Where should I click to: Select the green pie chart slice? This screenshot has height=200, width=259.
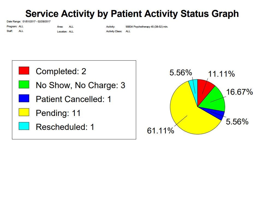click(x=216, y=100)
